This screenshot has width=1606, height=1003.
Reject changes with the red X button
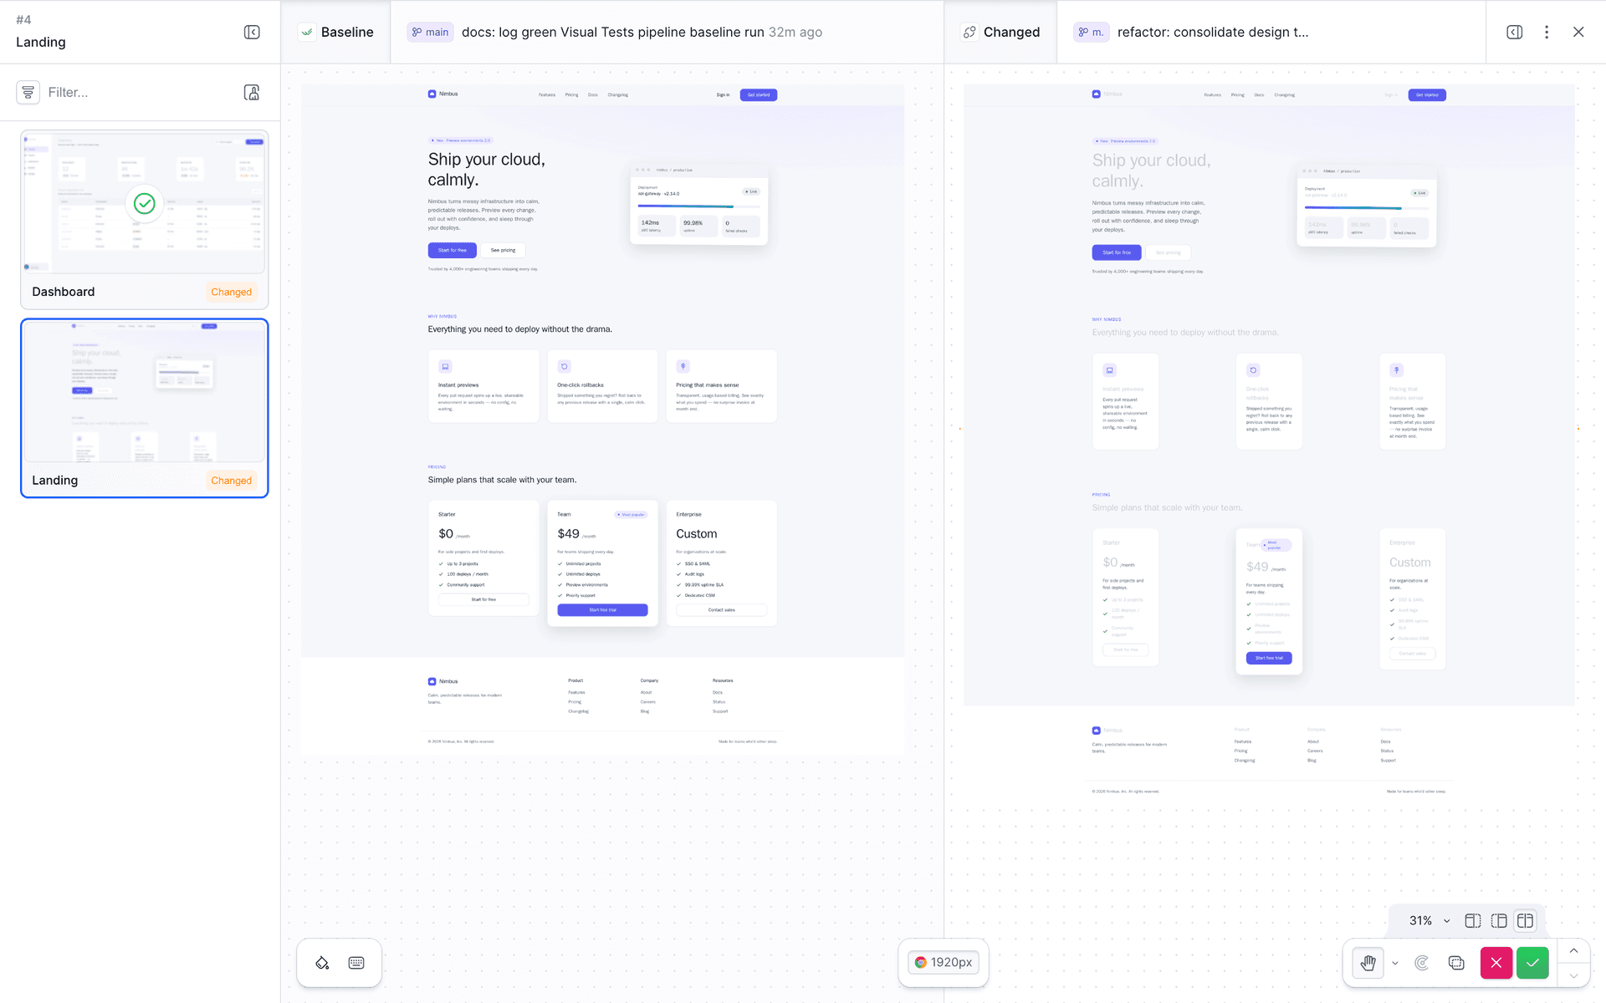pyautogui.click(x=1496, y=963)
